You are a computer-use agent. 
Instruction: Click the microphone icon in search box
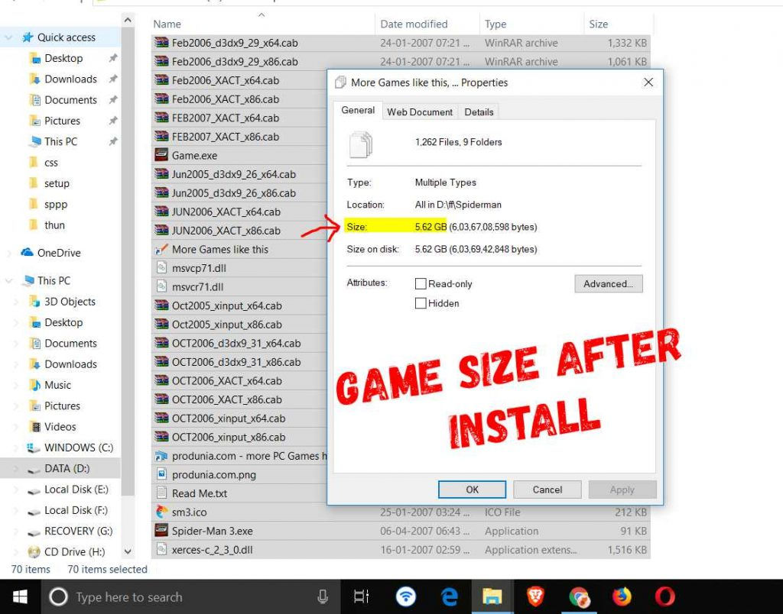tap(323, 596)
